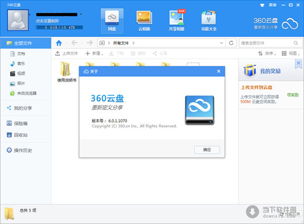Click the 删除 delete toolbar button
The image size is (304, 224).
tap(138, 53)
